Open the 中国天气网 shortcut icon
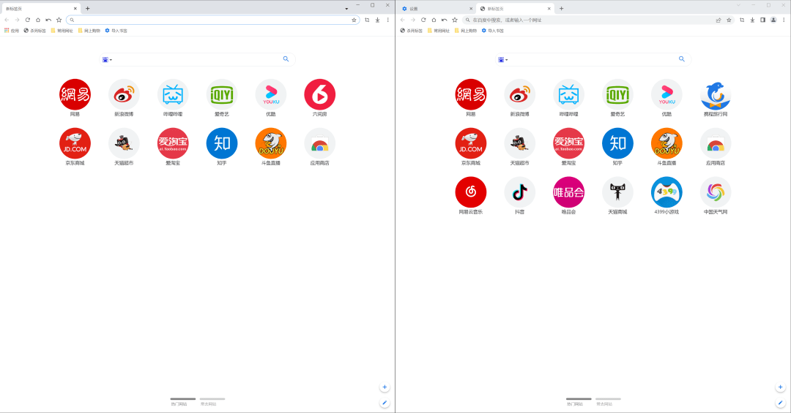 click(x=716, y=192)
